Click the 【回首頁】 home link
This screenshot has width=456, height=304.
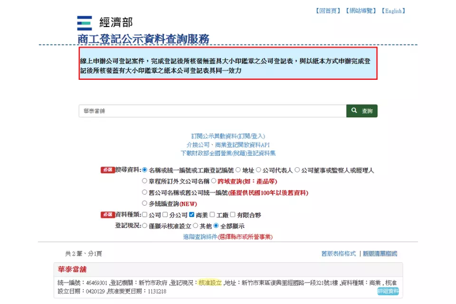(327, 10)
